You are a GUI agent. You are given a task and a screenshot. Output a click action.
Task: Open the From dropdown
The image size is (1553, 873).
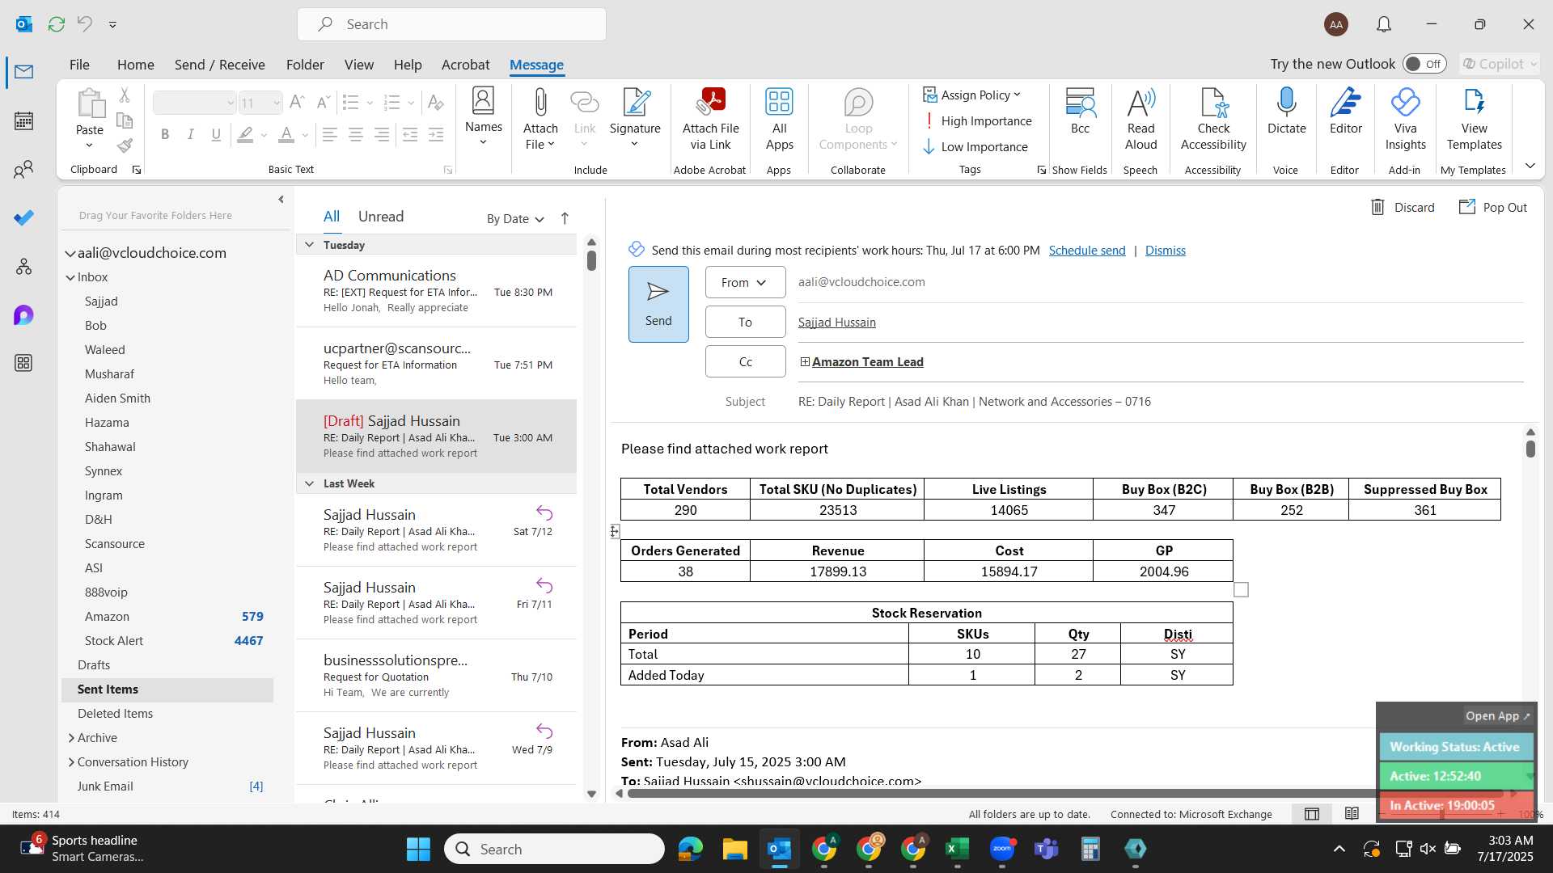coord(745,282)
